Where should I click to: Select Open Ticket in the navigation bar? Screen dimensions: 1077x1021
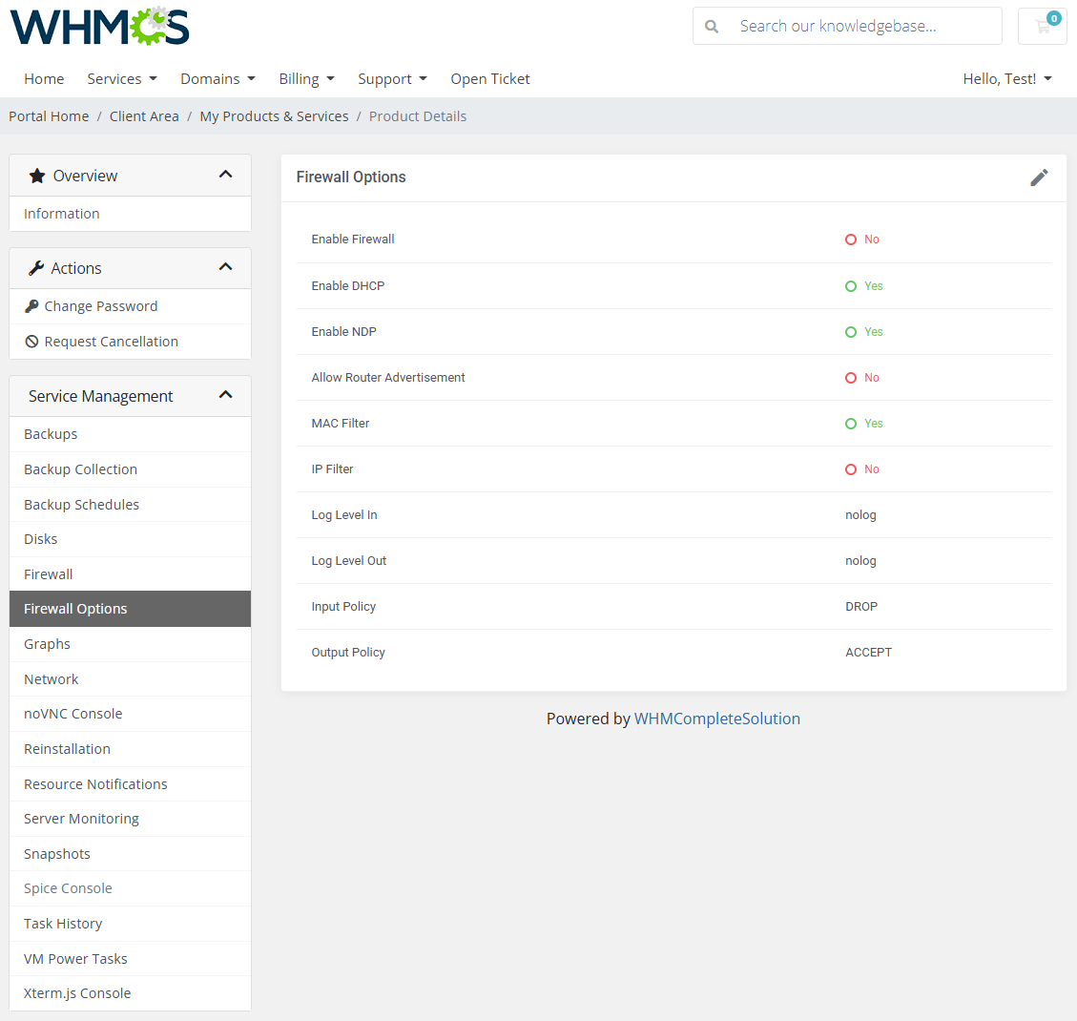[489, 78]
